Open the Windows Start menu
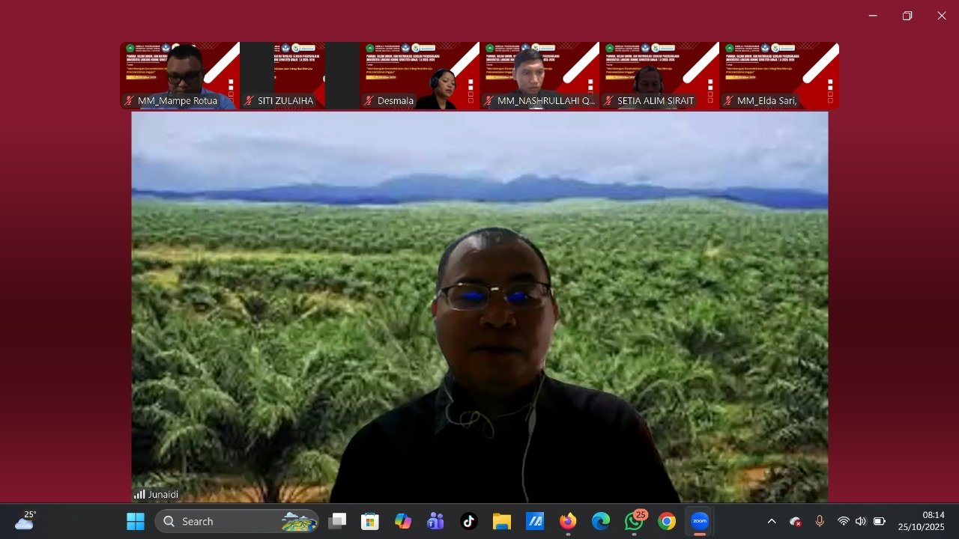Viewport: 959px width, 539px height. click(136, 521)
